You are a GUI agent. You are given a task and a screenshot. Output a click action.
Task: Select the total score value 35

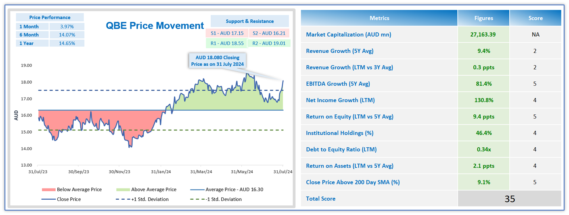[x=510, y=198]
